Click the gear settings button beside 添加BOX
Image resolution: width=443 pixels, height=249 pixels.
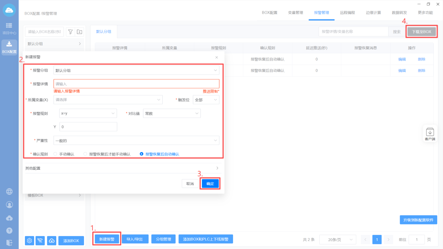(x=30, y=240)
